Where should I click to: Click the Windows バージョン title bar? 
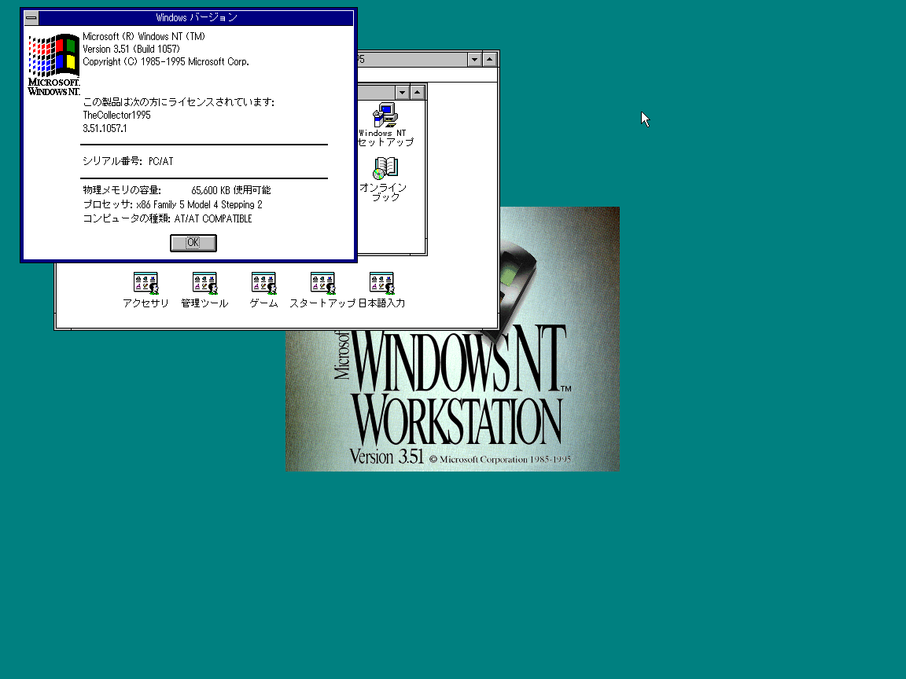pyautogui.click(x=197, y=18)
